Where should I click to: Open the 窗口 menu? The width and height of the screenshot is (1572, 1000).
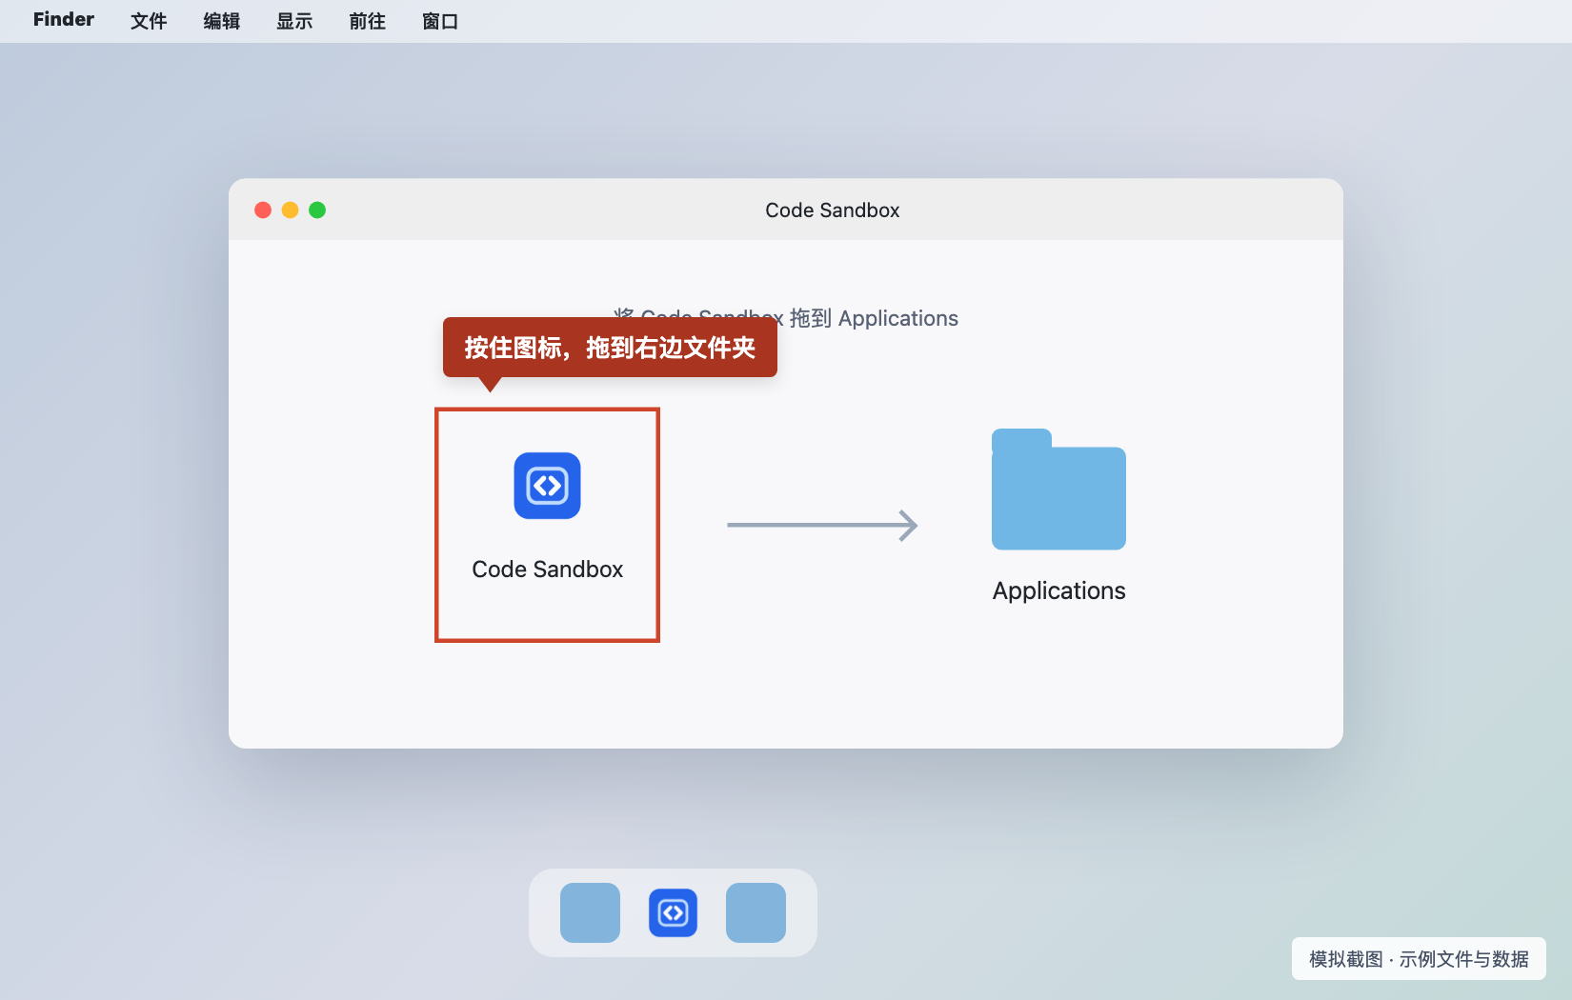click(440, 21)
